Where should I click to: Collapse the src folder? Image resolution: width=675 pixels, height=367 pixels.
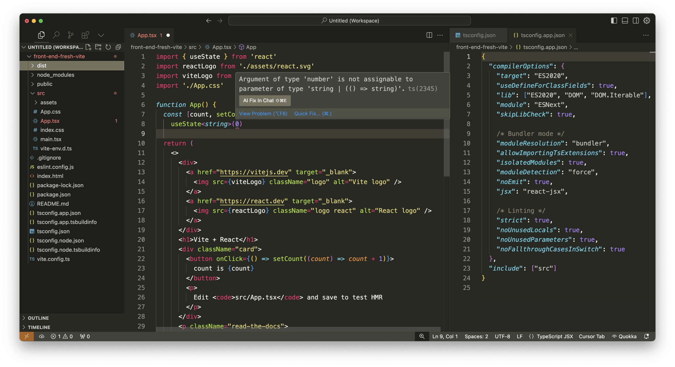coord(41,93)
